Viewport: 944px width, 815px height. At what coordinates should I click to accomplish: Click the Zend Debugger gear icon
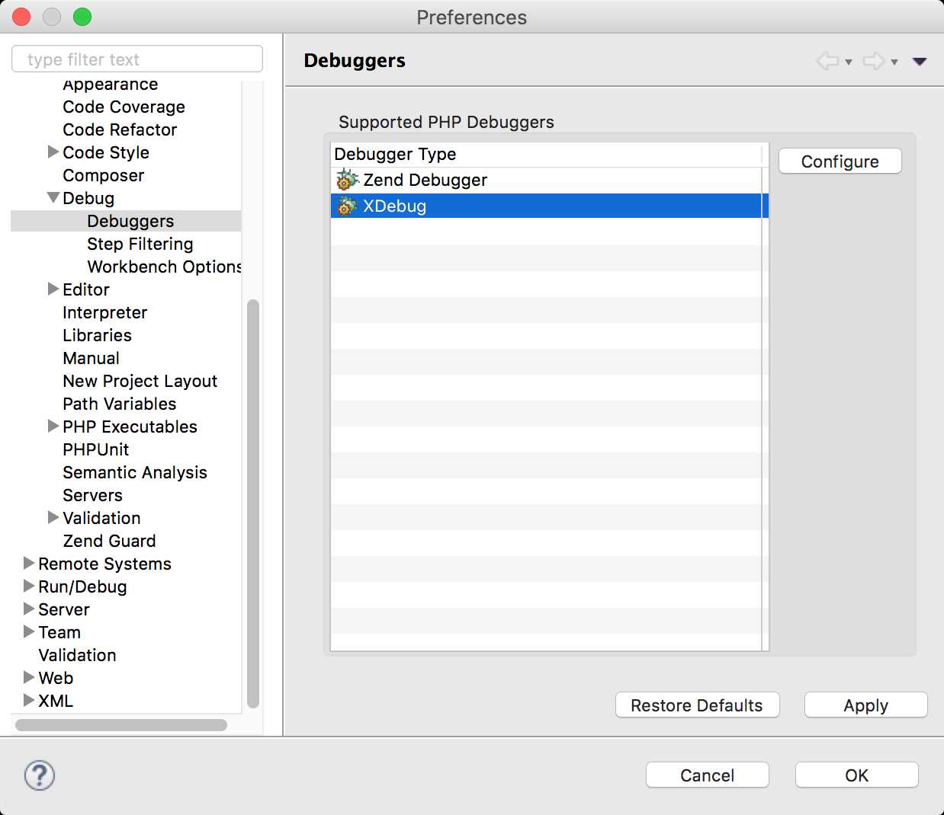click(x=347, y=180)
